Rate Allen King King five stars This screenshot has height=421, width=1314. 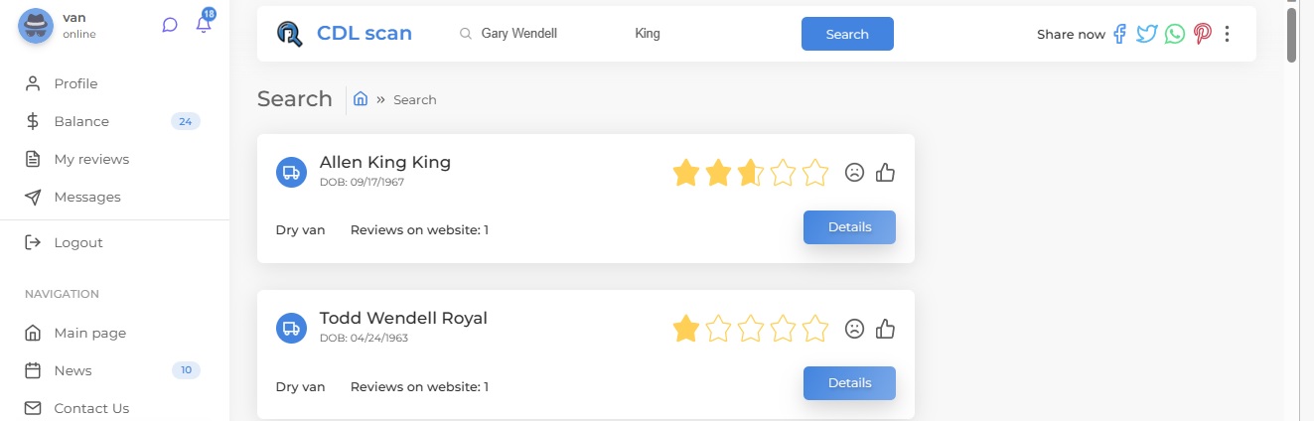coord(815,173)
